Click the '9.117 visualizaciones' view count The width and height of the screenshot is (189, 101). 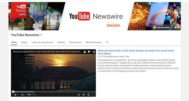point(108,56)
